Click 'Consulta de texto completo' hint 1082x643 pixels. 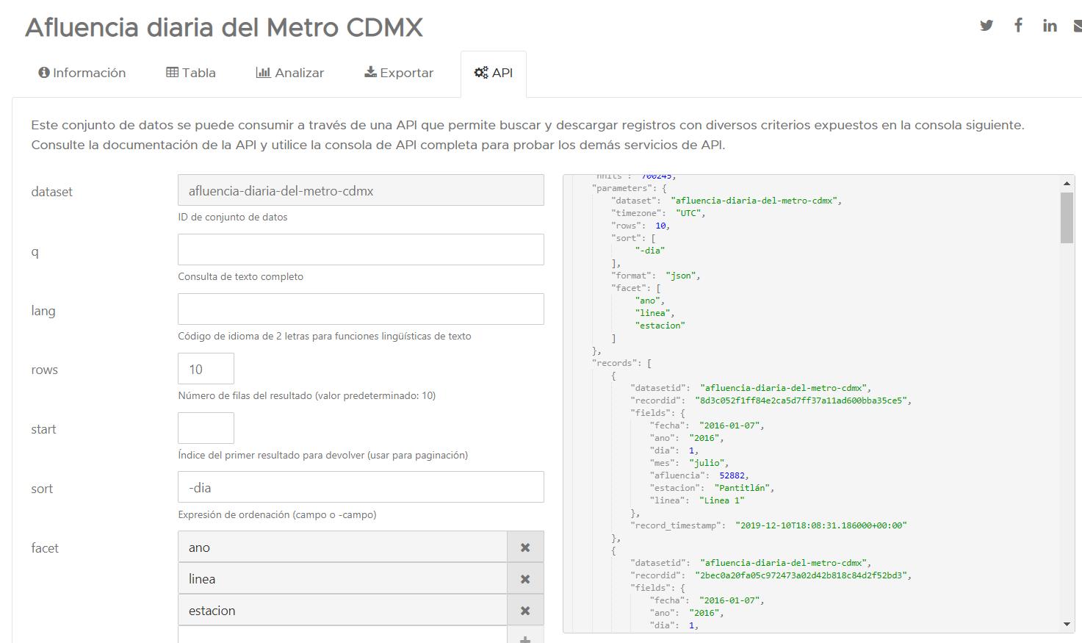pos(241,277)
